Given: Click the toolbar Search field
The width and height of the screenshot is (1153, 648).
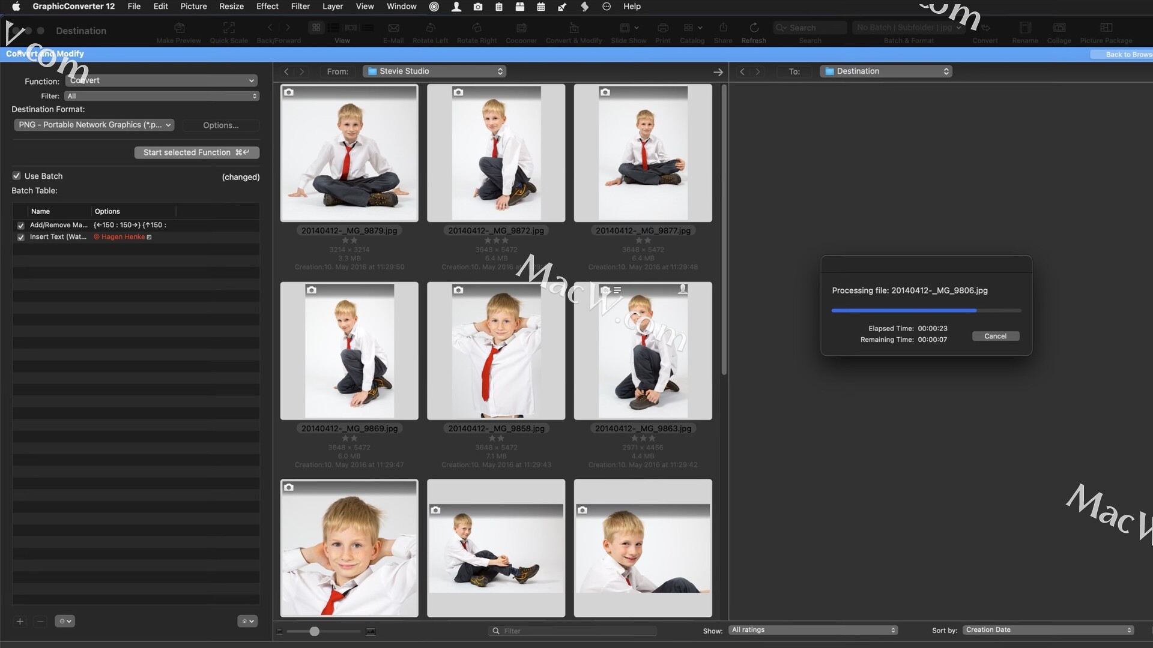Looking at the screenshot, I should tap(810, 28).
